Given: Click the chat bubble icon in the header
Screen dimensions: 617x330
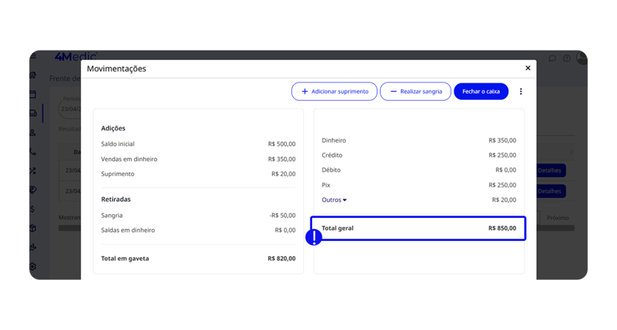Looking at the screenshot, I should point(552,58).
